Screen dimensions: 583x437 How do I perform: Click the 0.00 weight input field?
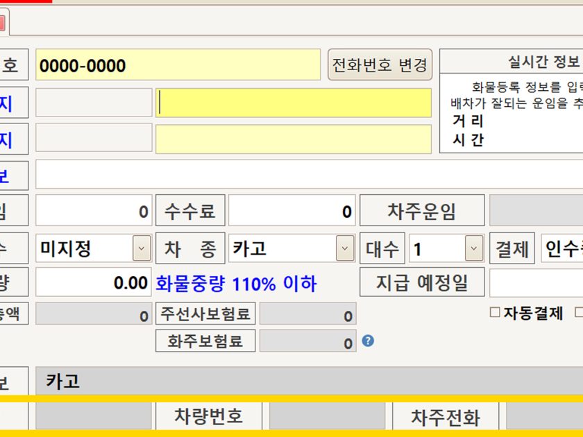tap(93, 283)
